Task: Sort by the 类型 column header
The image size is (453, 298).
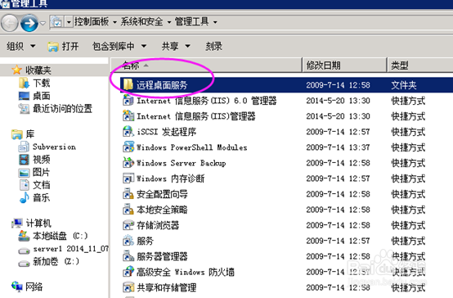Action: coord(420,65)
